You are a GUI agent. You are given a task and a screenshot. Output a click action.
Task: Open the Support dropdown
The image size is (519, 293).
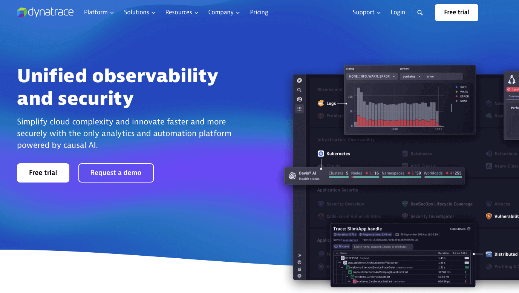click(x=366, y=12)
